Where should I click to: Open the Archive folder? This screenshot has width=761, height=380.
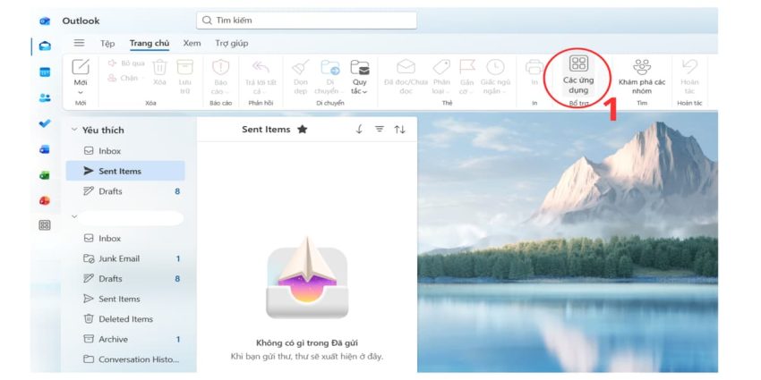[x=125, y=339]
